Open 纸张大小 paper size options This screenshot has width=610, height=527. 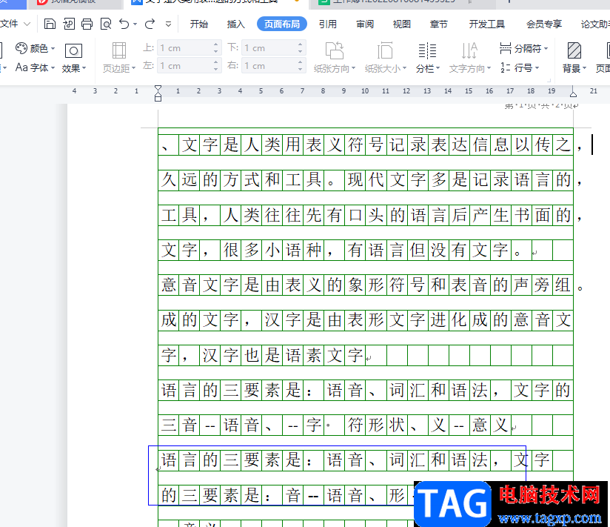pyautogui.click(x=386, y=59)
